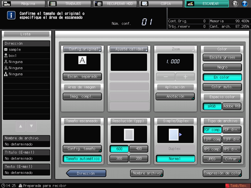Choose Adobe RGB color space

232,106
